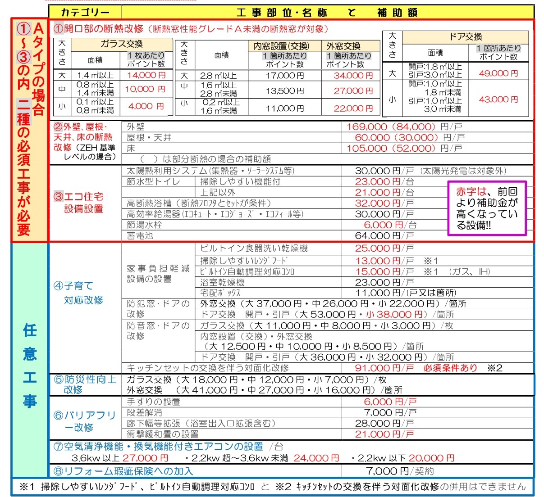Screen dimensions: 544x497
Task: Select the '⑥バリアフリー改修' category label
Action: tap(85, 421)
